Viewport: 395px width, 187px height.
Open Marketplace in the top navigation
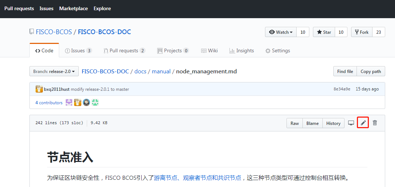click(x=73, y=8)
